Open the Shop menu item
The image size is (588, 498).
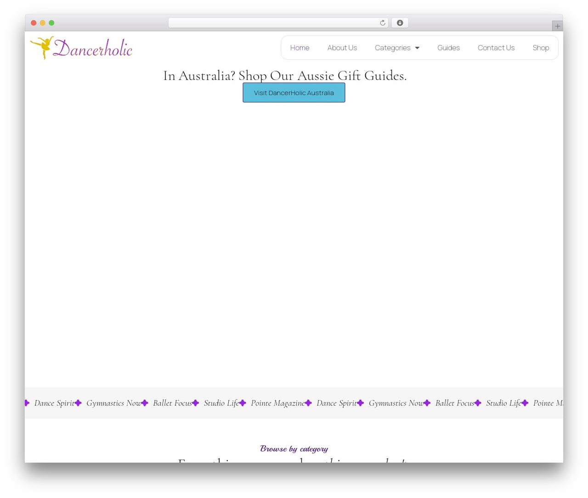(x=541, y=48)
